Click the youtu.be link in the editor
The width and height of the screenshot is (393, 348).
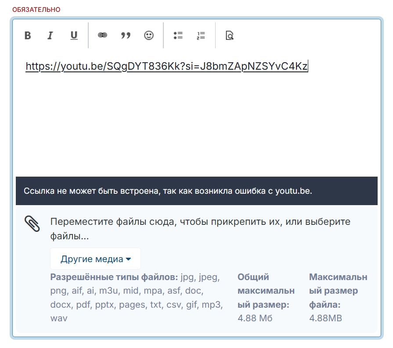coord(166,66)
